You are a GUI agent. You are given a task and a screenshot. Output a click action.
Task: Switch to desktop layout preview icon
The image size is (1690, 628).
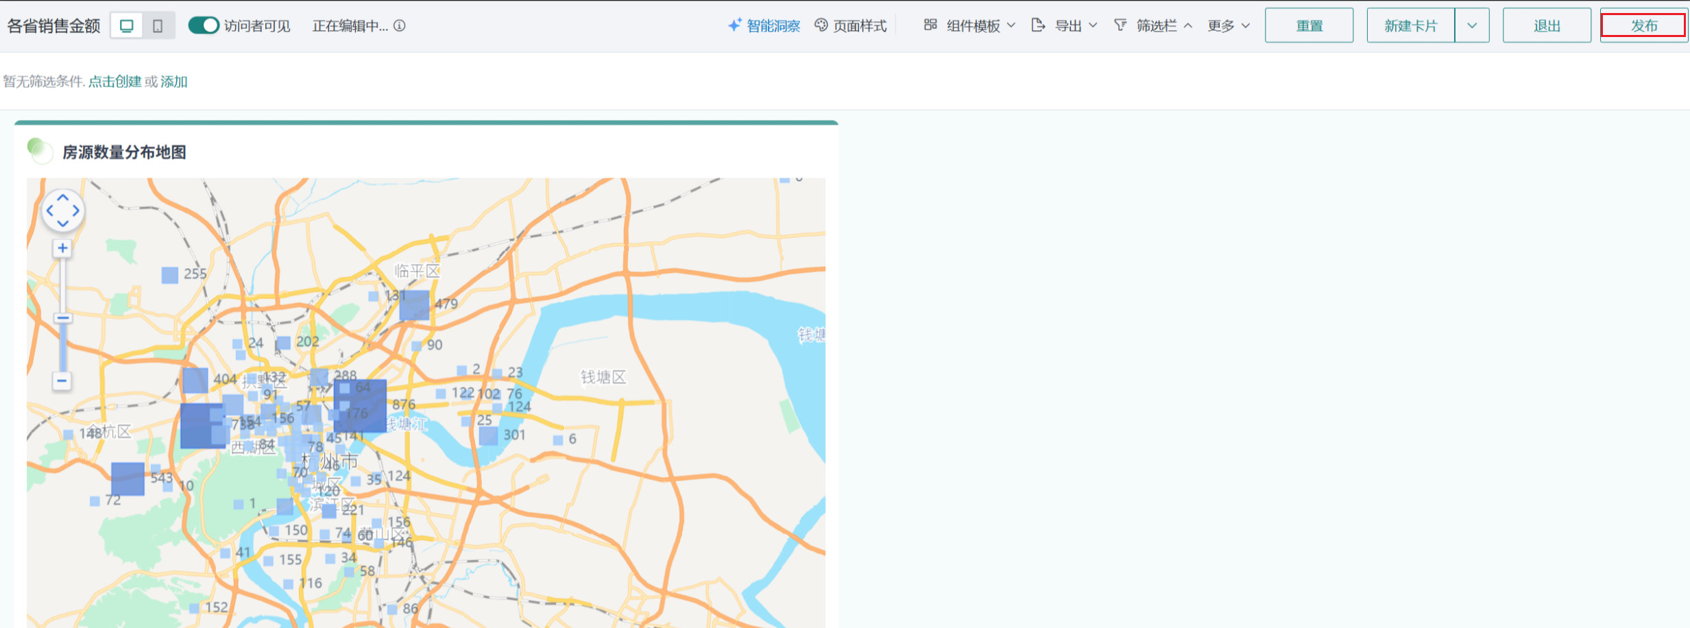pyautogui.click(x=127, y=26)
